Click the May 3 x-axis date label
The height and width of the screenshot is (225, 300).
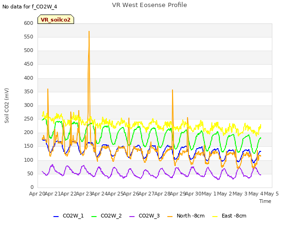coord(240,194)
